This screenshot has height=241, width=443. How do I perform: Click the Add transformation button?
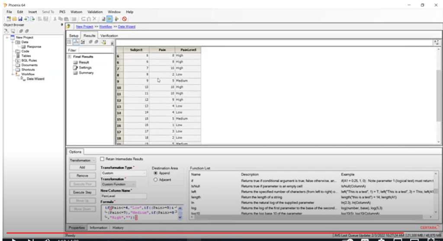(x=82, y=167)
